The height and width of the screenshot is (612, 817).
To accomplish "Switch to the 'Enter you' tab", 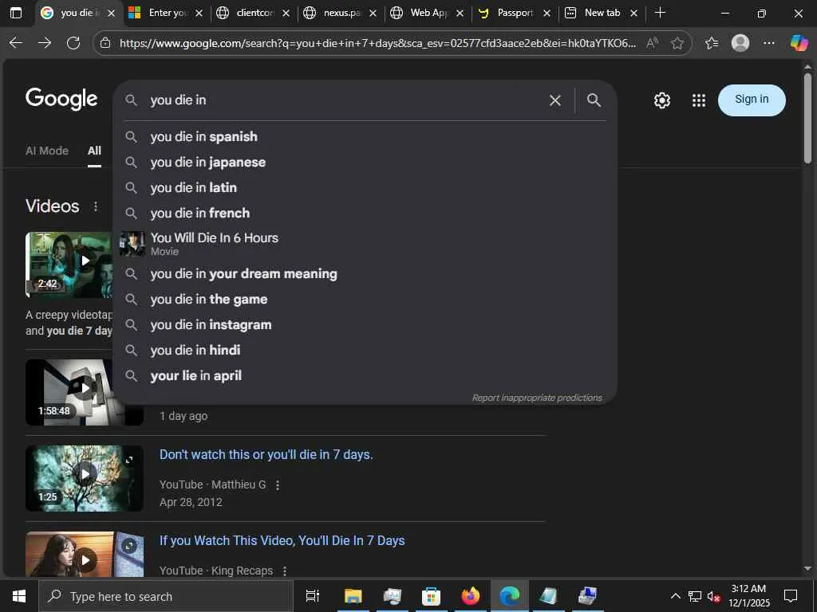I will click(166, 13).
